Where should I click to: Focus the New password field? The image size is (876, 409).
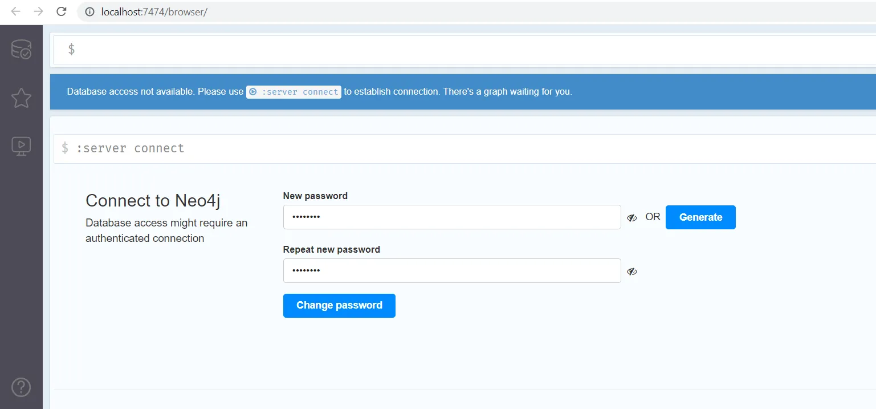[452, 217]
